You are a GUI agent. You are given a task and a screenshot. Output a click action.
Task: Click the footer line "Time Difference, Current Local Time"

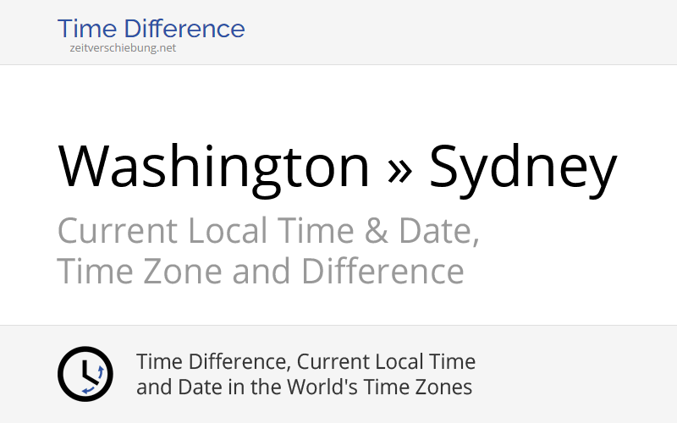pyautogui.click(x=305, y=362)
